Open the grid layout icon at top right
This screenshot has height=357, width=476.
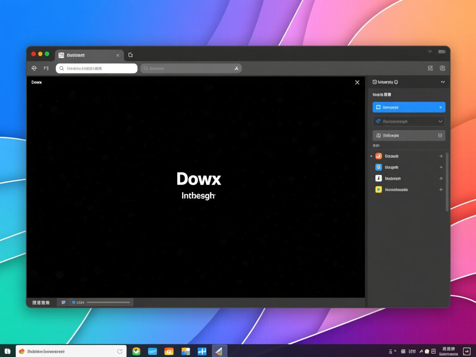[x=430, y=68]
